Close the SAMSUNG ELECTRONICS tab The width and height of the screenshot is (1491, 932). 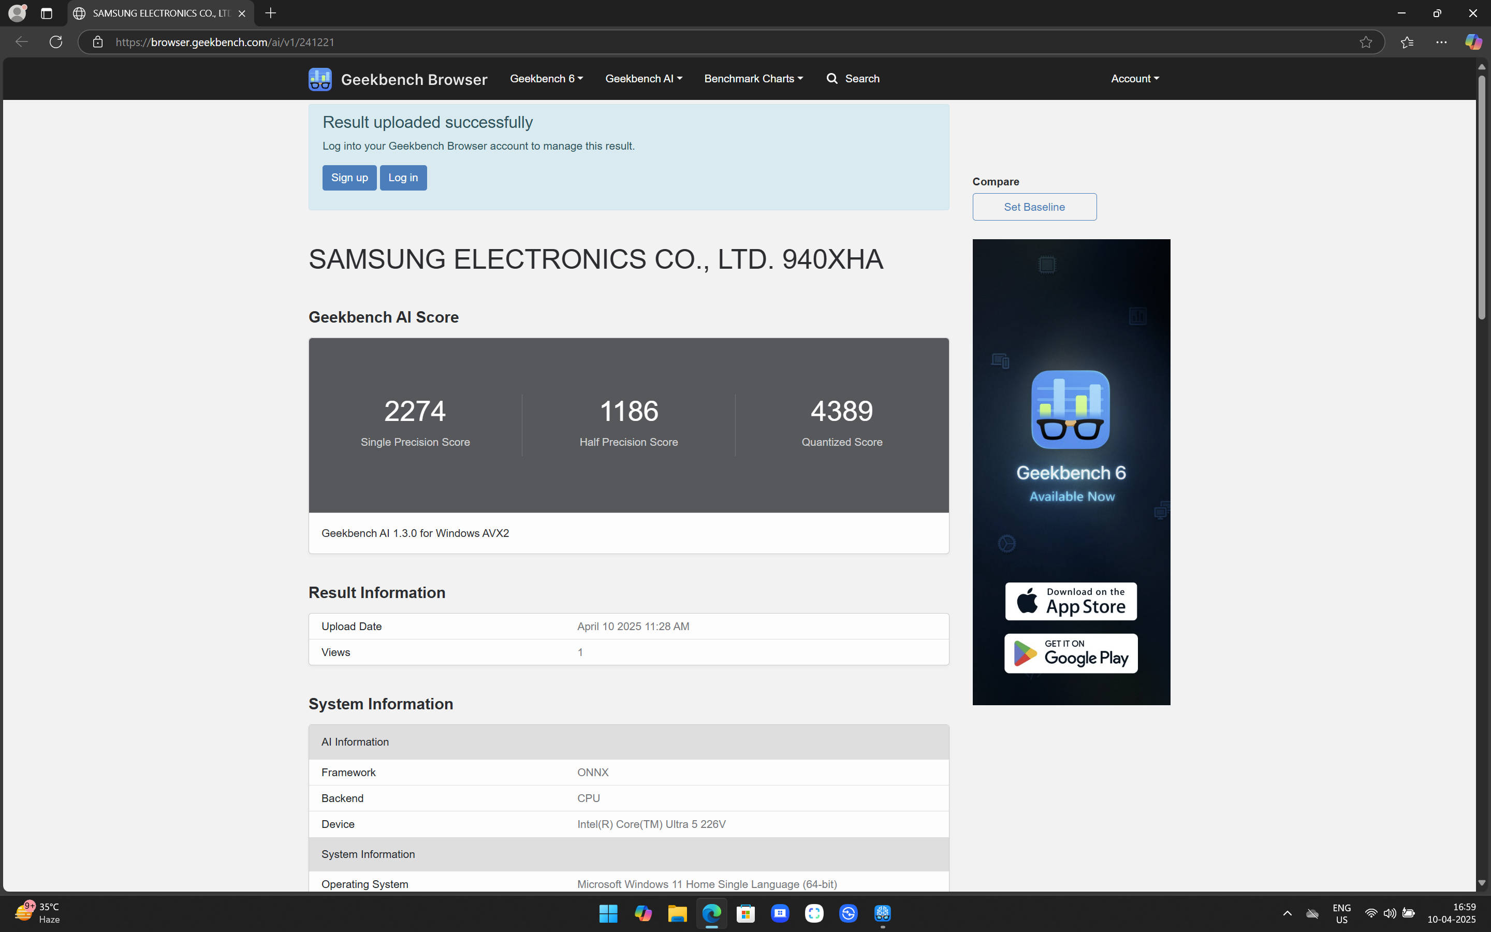pyautogui.click(x=242, y=13)
